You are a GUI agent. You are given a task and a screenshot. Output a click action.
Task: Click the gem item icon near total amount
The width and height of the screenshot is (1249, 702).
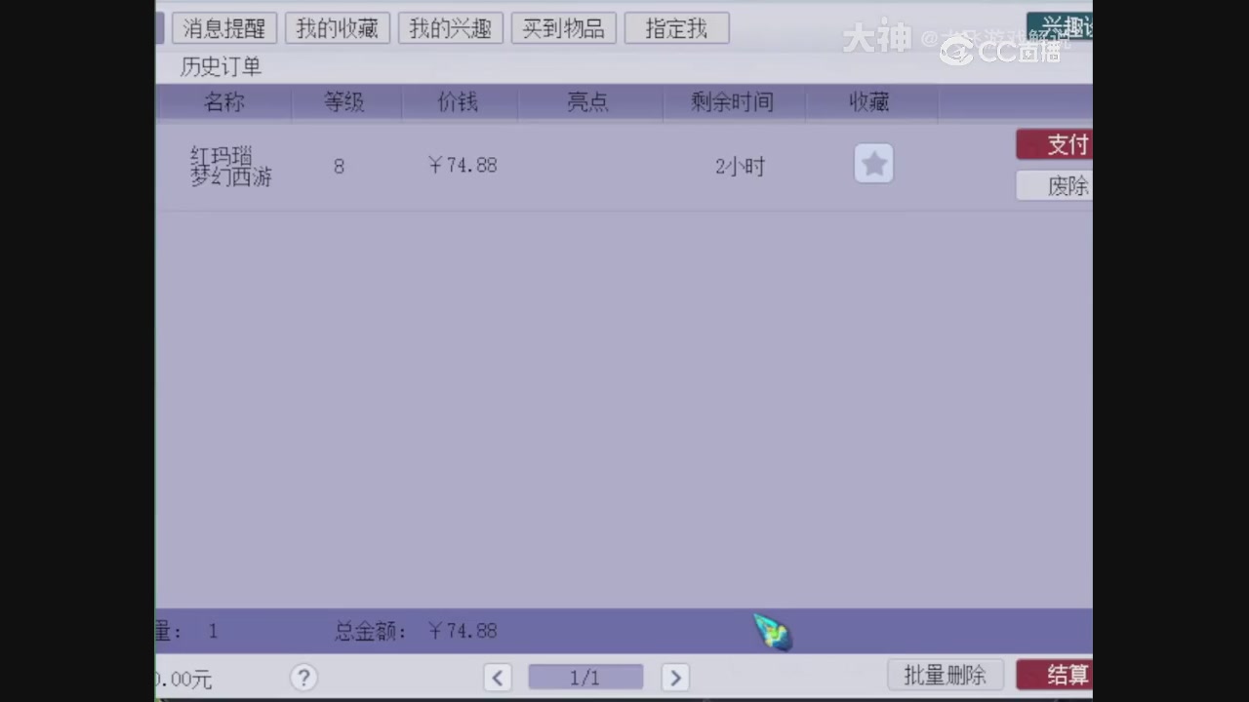771,632
